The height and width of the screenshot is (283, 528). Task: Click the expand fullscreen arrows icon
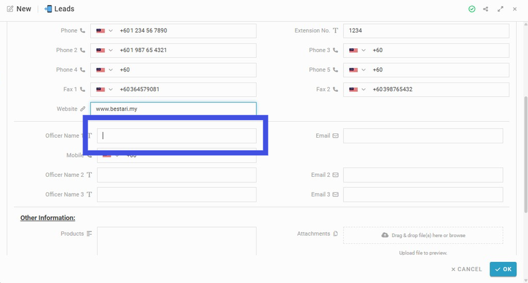[501, 9]
